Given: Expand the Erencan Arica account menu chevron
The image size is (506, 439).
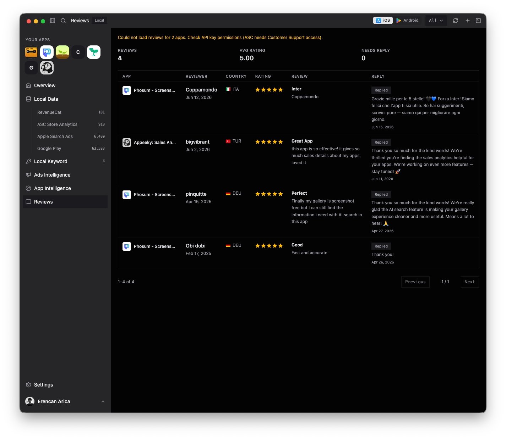Looking at the screenshot, I should [103, 401].
